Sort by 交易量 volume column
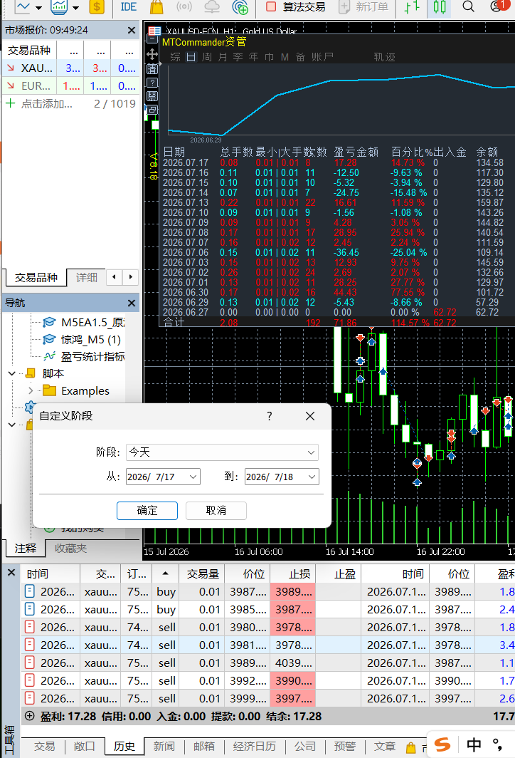Screen dimensions: 515x758 [203, 573]
